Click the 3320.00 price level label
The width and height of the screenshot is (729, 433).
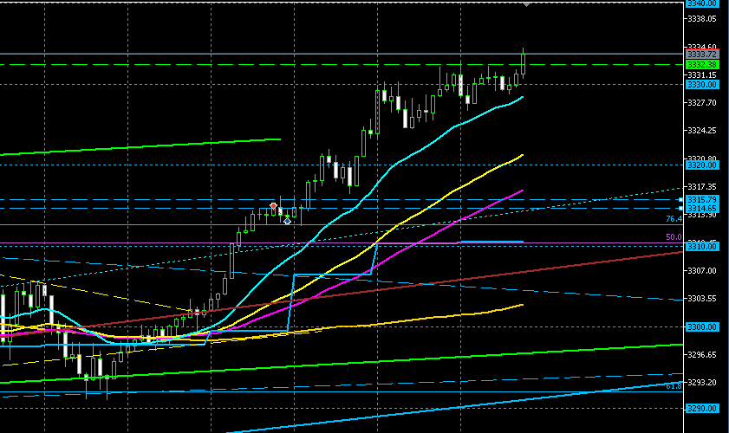700,165
